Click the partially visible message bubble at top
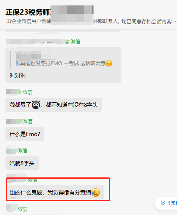Image resolution: width=177 pixels, height=215 pixels. (x=63, y=31)
